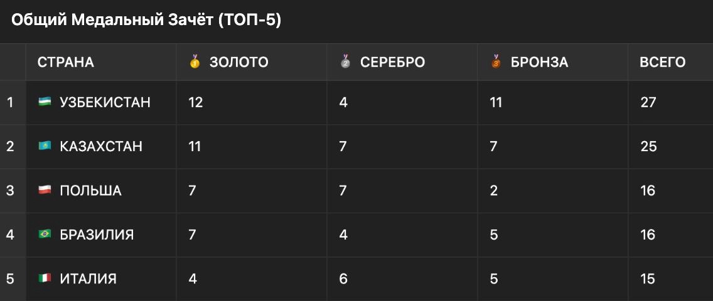Click Uzbekistan's total of 27 medals

648,102
